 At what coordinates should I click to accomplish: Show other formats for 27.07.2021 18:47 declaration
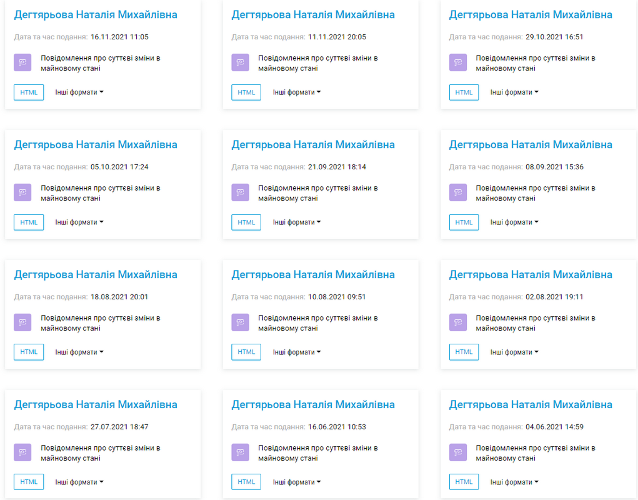79,482
